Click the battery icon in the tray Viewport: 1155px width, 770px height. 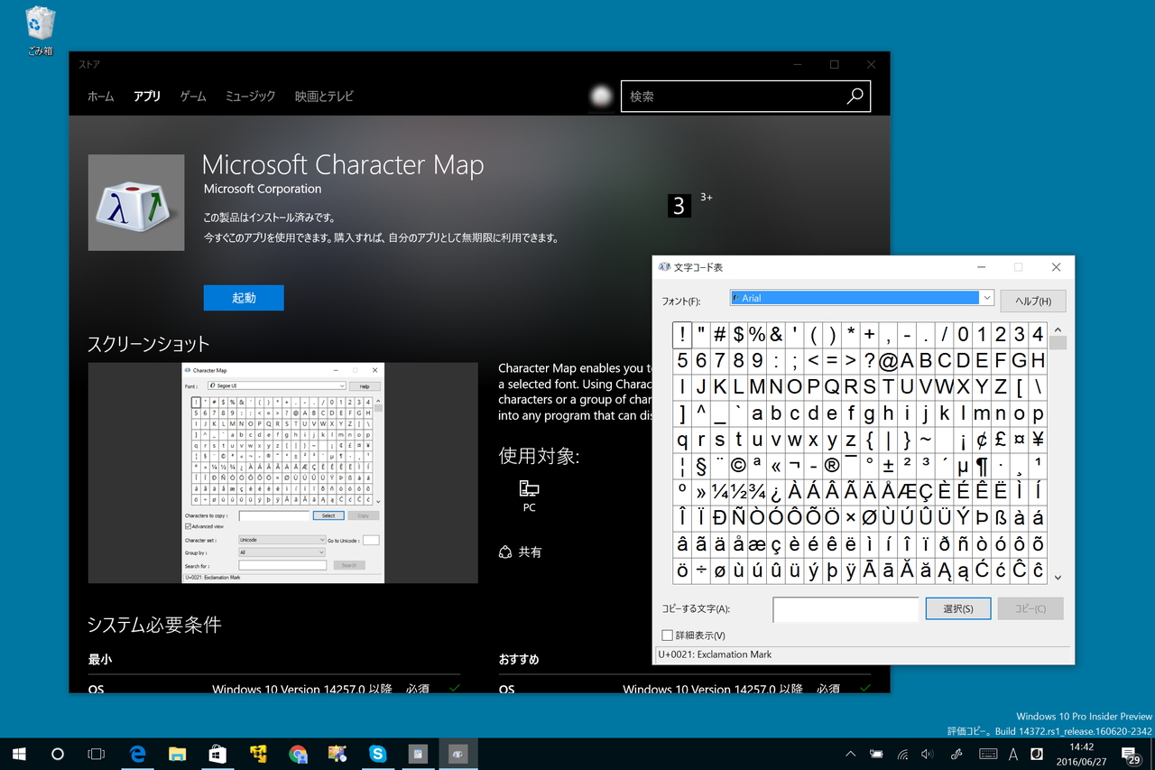[x=876, y=754]
